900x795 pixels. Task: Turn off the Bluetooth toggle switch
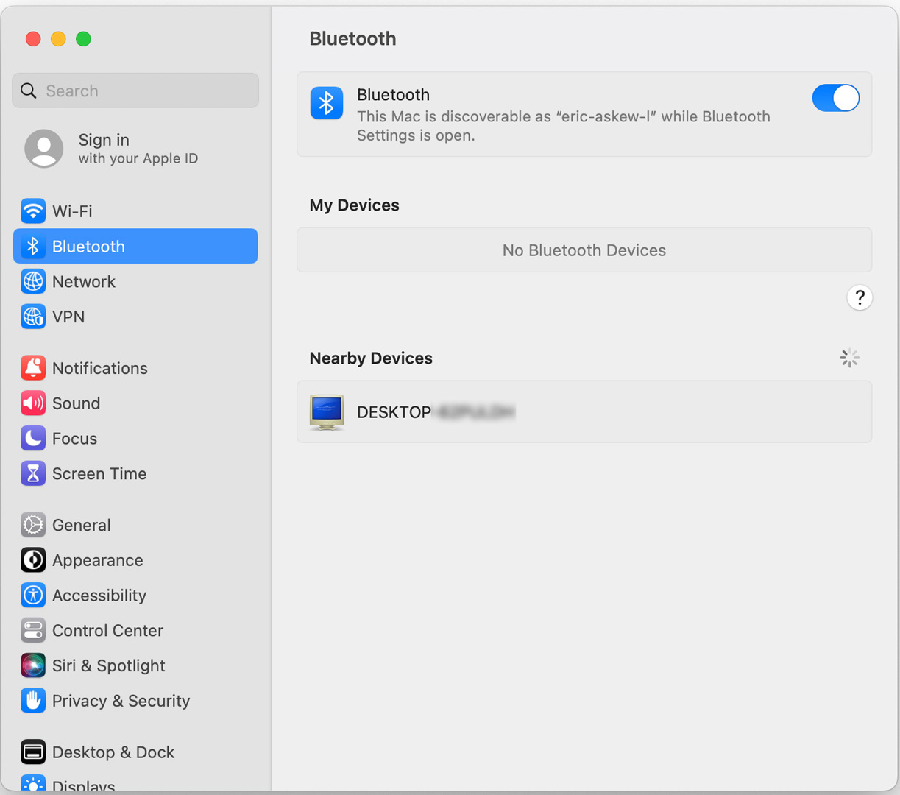click(835, 98)
